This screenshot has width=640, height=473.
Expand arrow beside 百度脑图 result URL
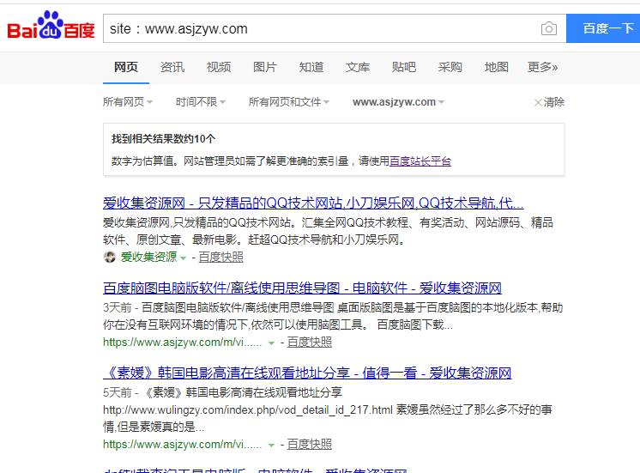click(x=271, y=343)
